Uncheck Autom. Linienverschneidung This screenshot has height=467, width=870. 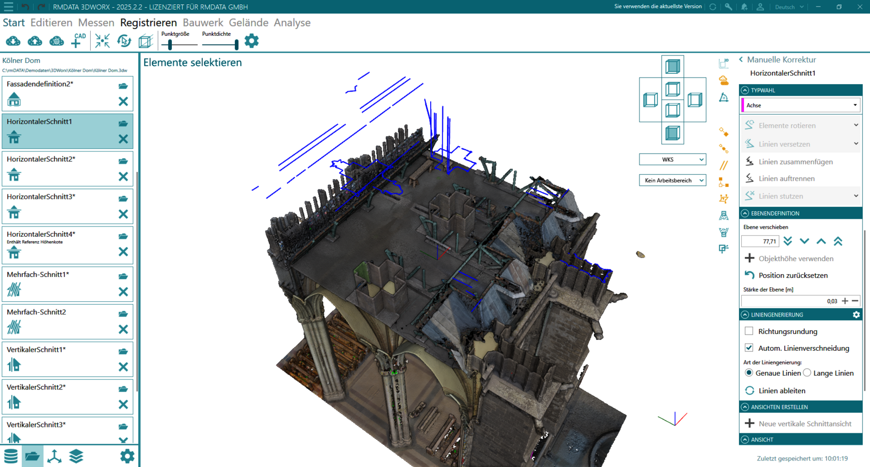(x=749, y=348)
